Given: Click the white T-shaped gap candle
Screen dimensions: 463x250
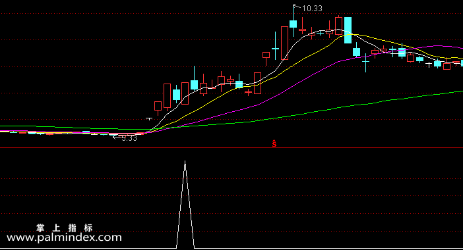Looking at the screenshot, I should coord(149,118).
